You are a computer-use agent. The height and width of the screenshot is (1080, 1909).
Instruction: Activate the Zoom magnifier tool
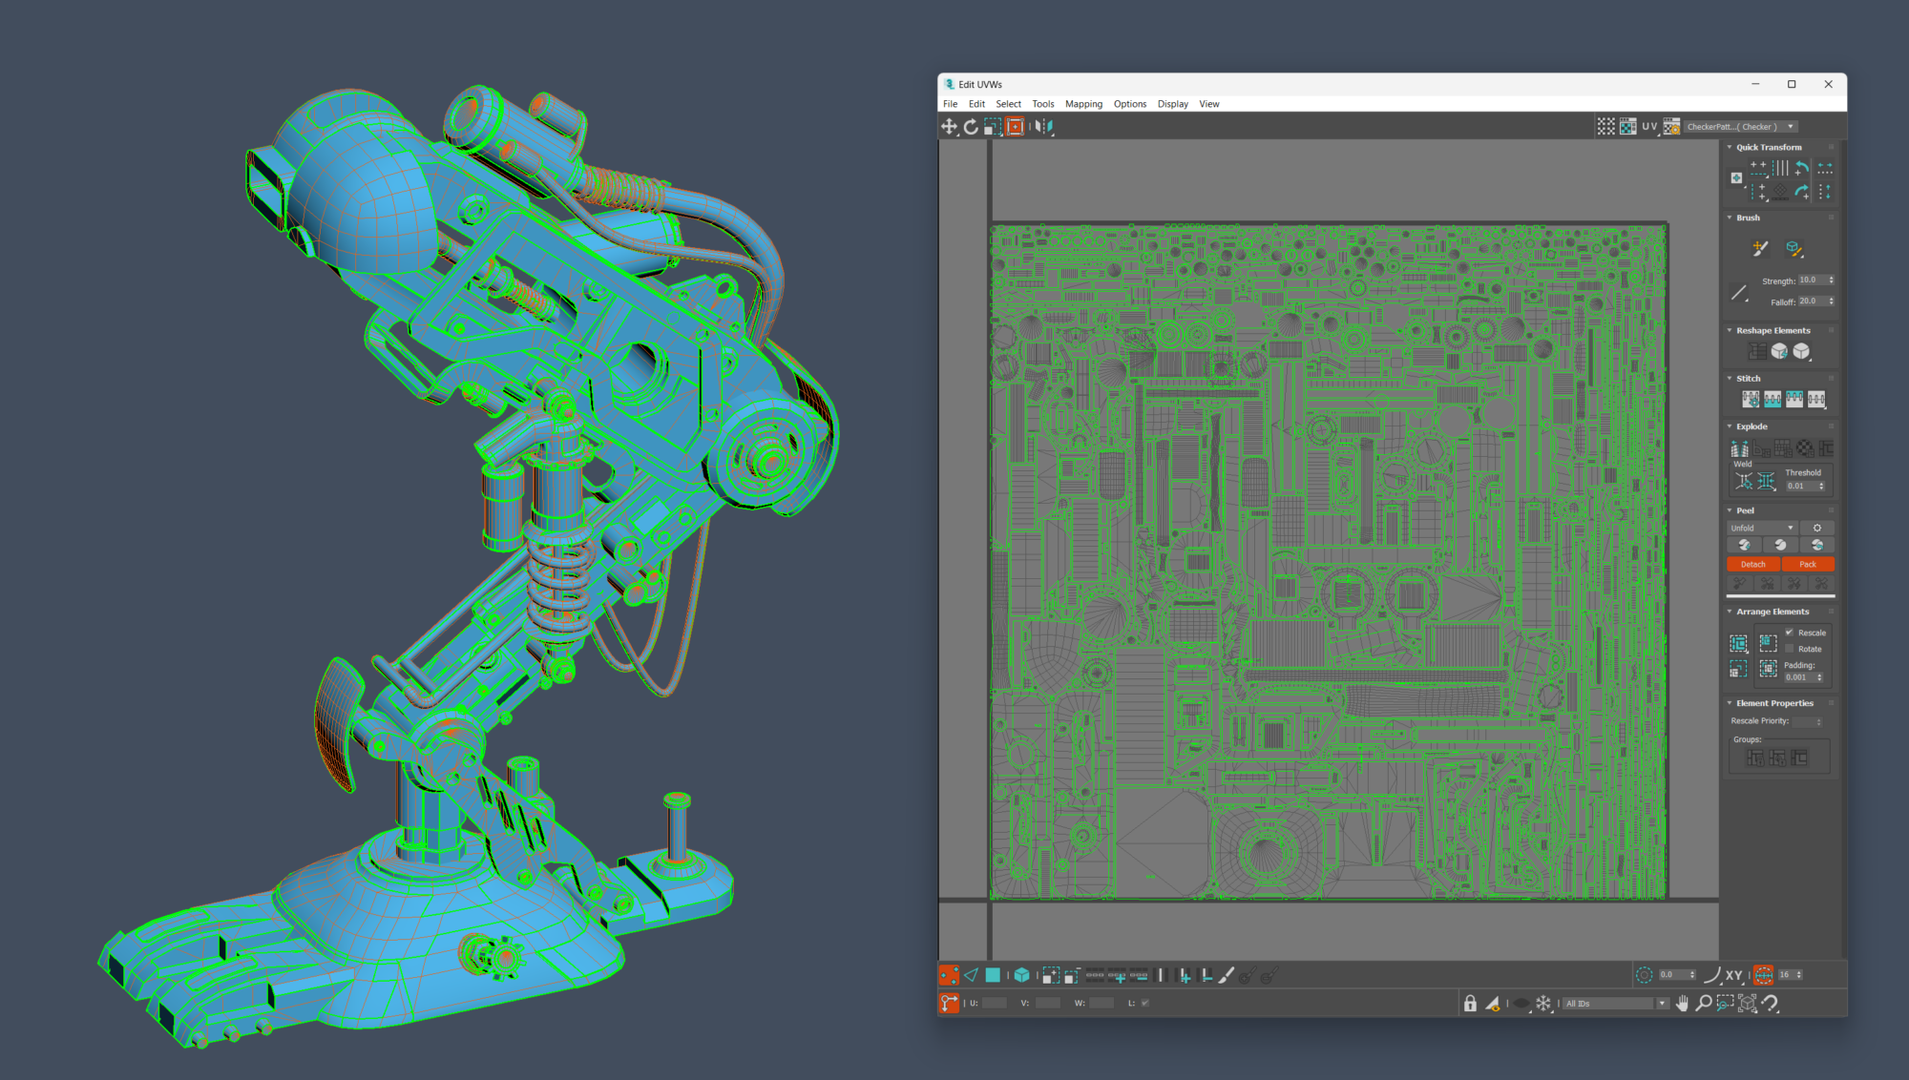(1705, 1004)
